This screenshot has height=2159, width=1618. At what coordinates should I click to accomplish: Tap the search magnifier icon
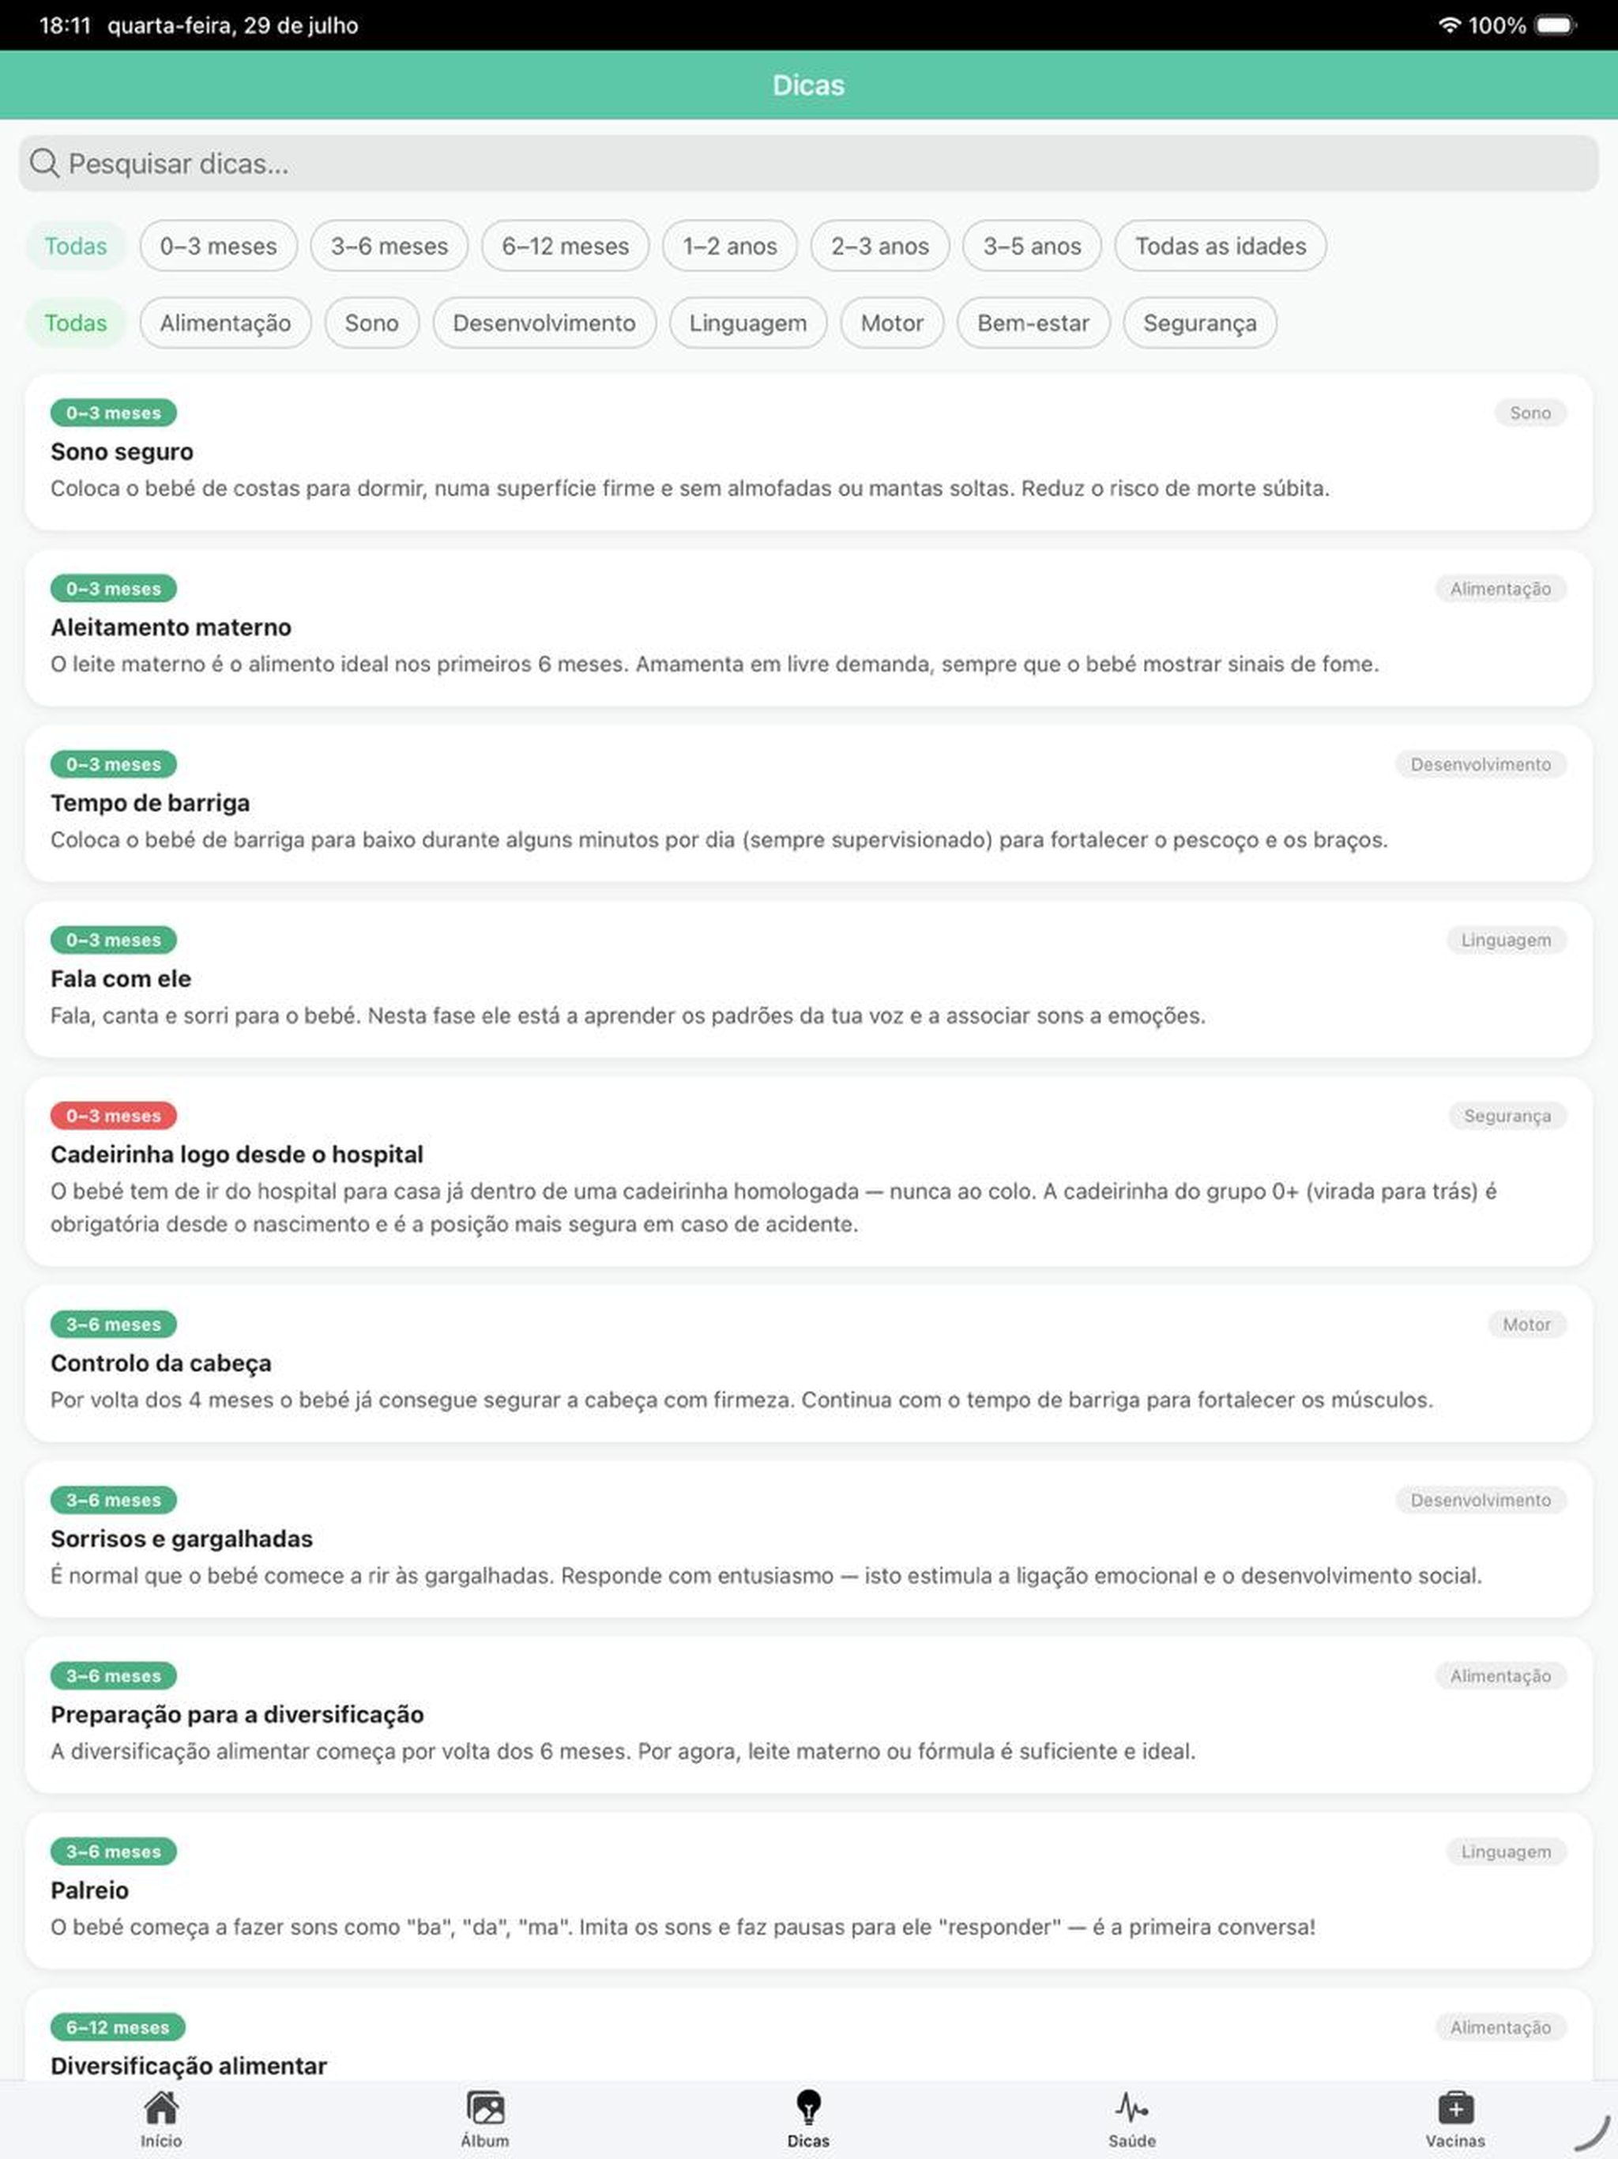coord(44,163)
